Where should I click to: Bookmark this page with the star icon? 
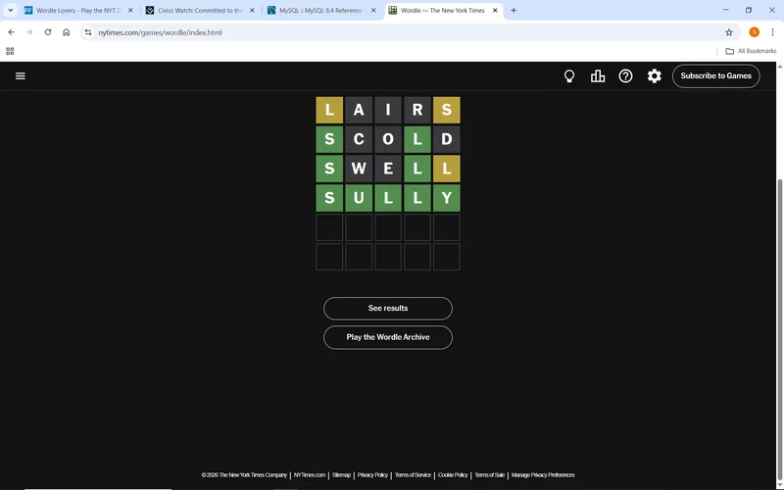[x=728, y=32]
